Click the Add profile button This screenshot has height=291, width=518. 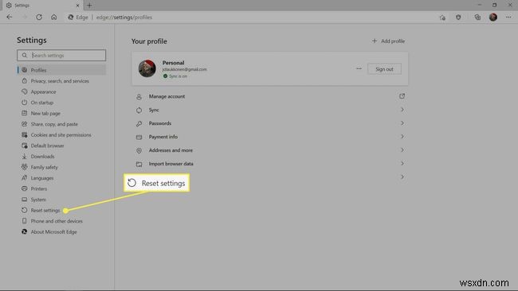pos(388,41)
